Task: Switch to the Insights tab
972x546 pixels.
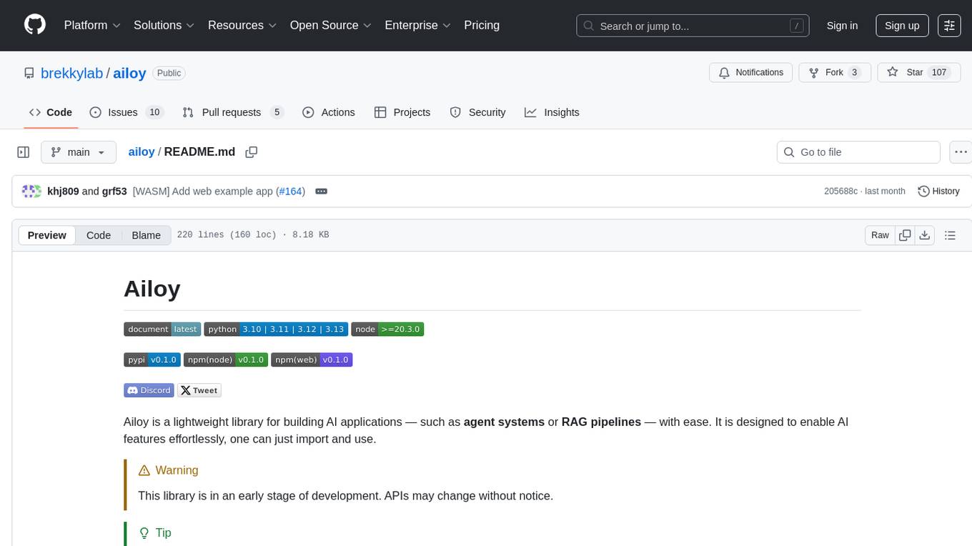Action: tap(552, 112)
